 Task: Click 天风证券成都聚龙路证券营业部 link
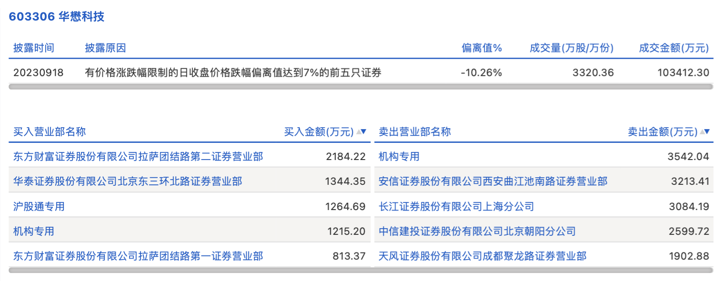(482, 256)
